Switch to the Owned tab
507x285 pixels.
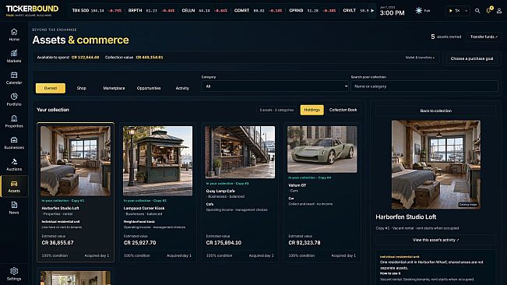click(x=51, y=88)
